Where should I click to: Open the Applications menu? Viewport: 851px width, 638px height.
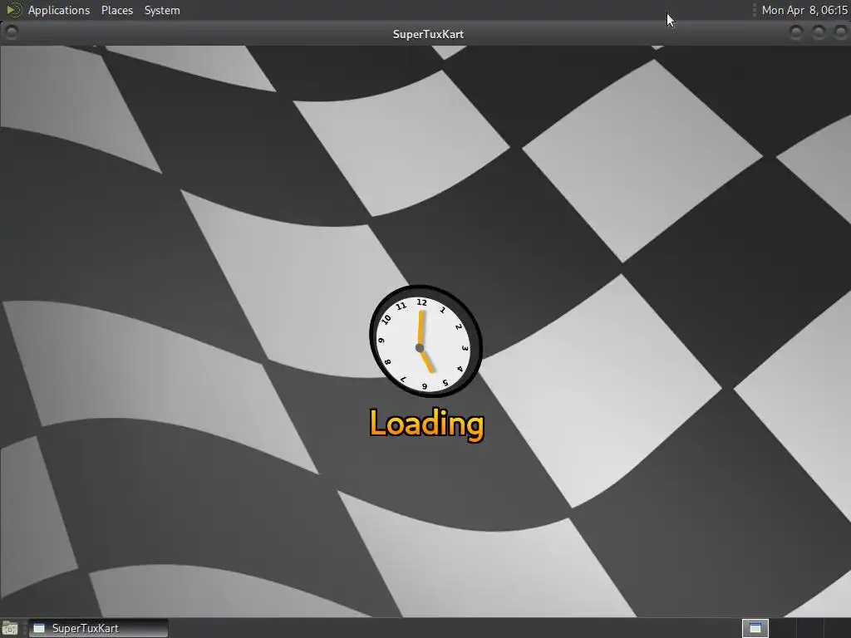[59, 10]
